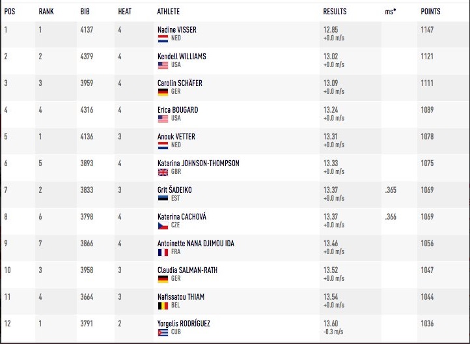Click the British flag under Katarina JOHNSON-THOMPSON

(163, 172)
